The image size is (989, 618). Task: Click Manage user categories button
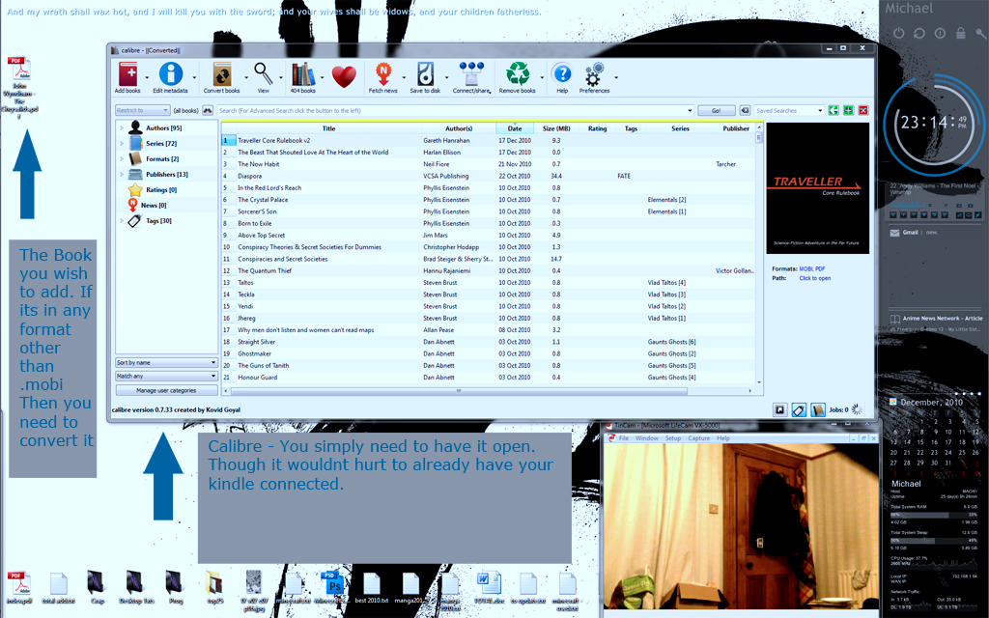click(x=166, y=390)
